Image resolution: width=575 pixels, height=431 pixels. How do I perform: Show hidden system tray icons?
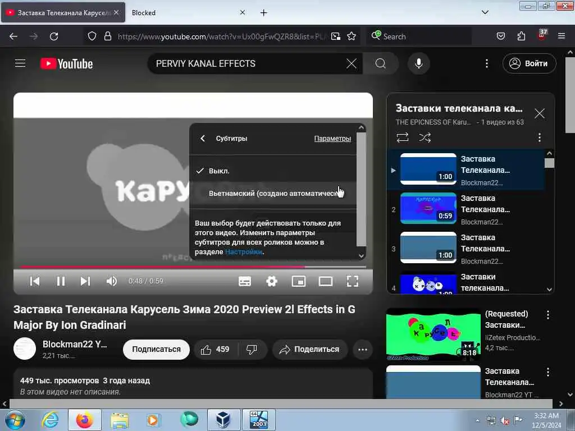[477, 420]
